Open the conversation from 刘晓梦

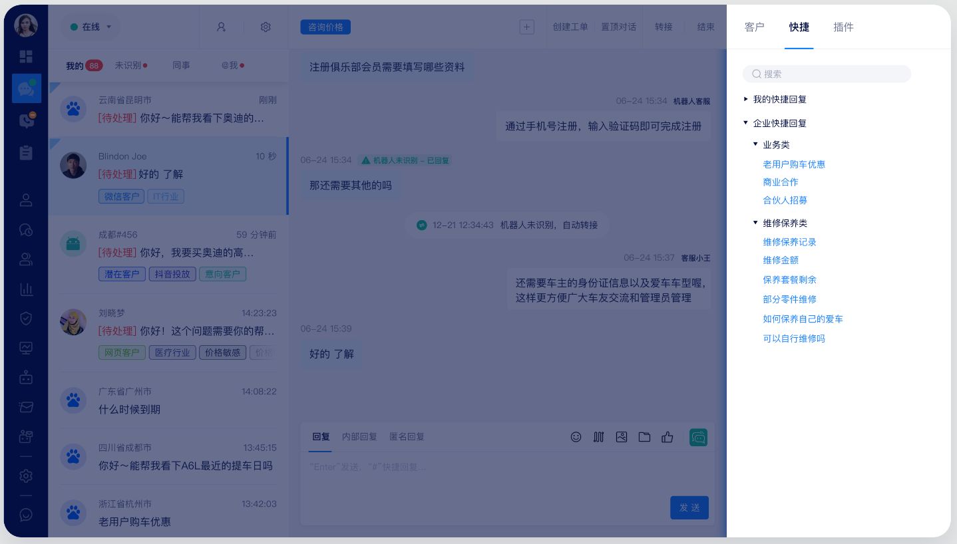(x=168, y=333)
